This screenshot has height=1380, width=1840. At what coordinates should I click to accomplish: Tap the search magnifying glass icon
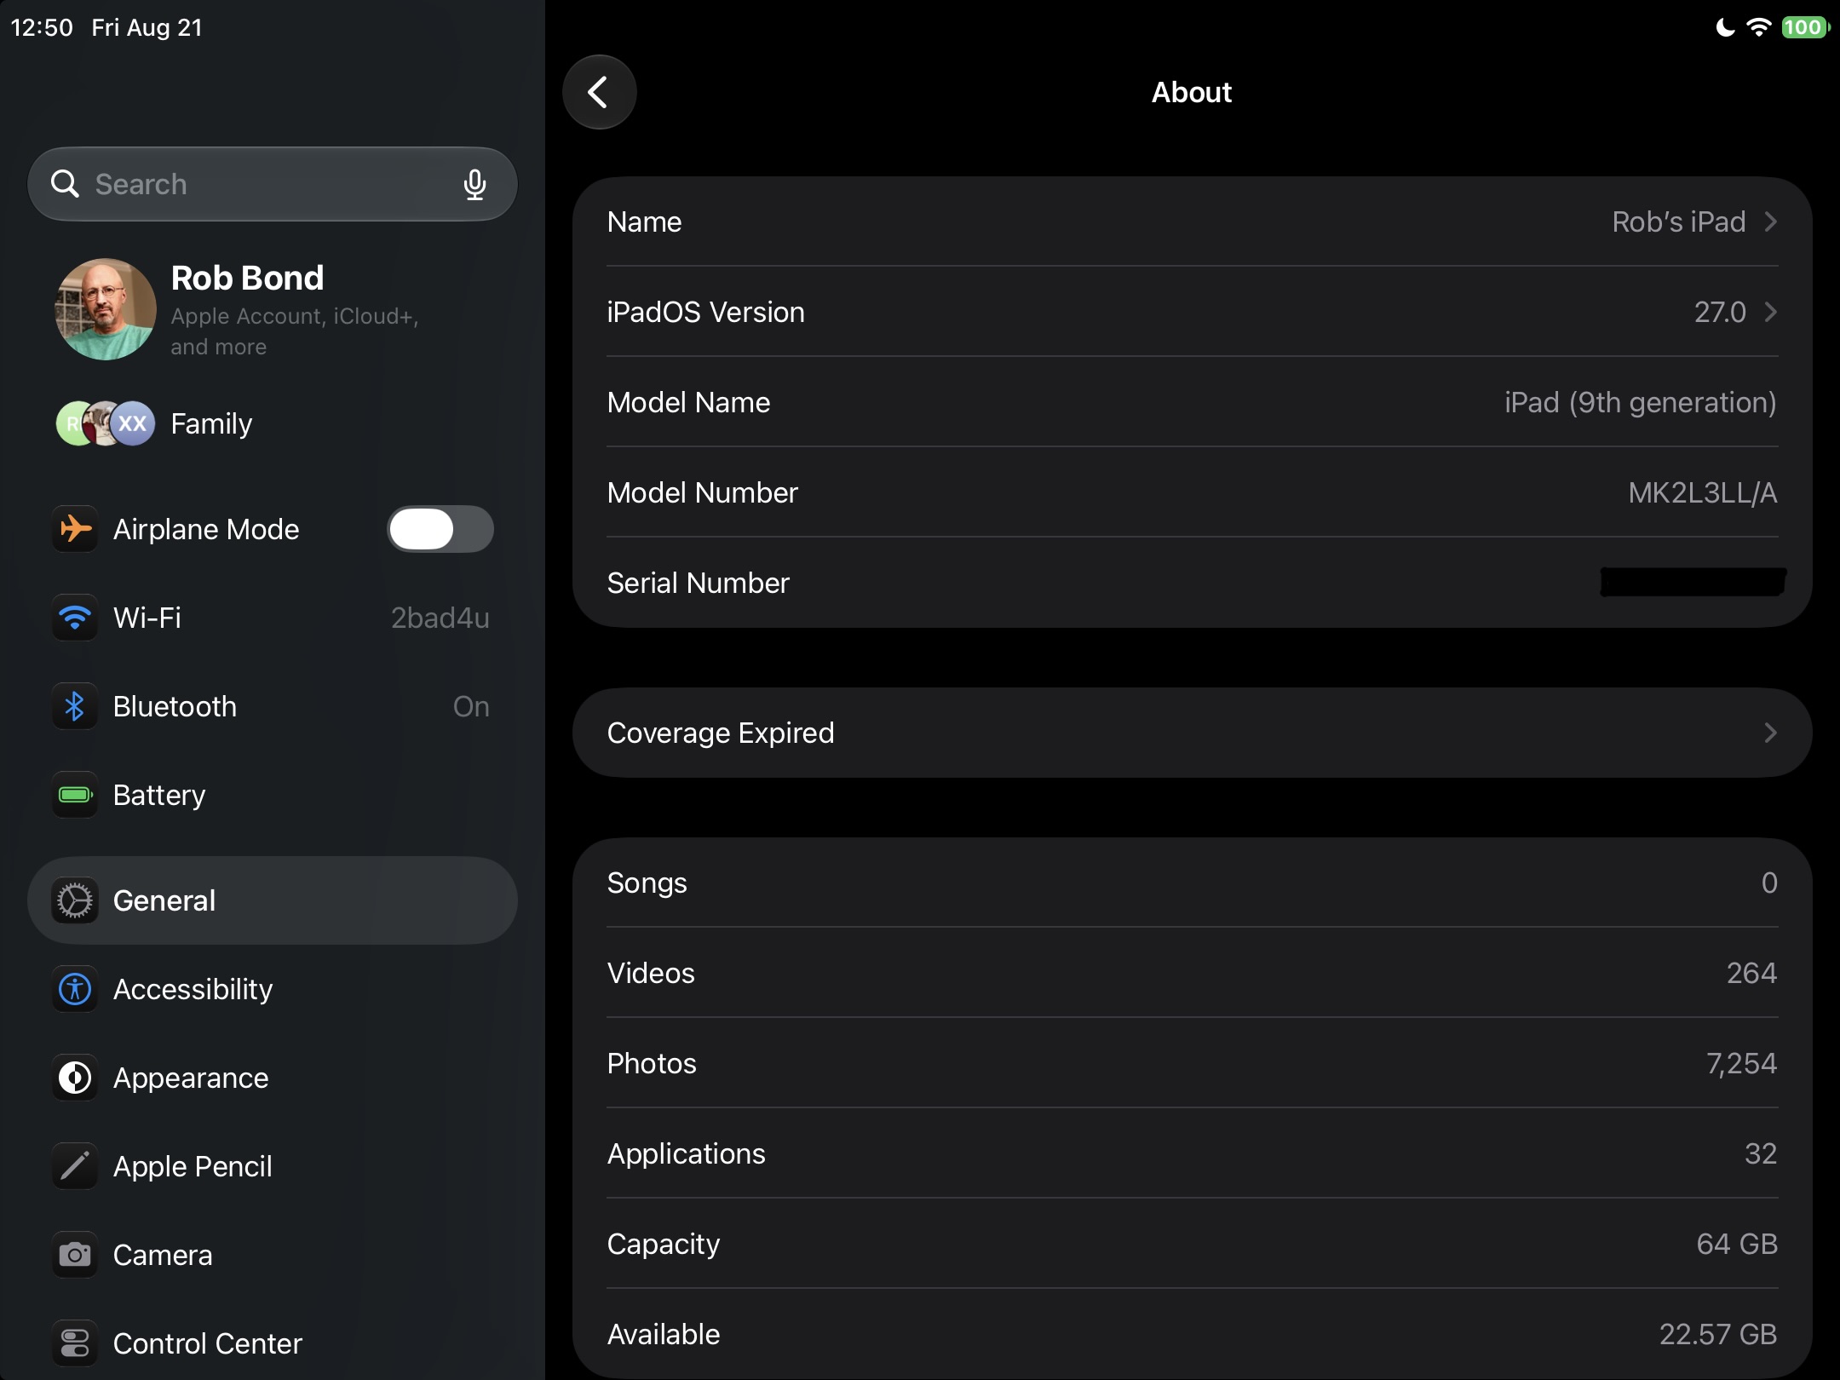65,183
